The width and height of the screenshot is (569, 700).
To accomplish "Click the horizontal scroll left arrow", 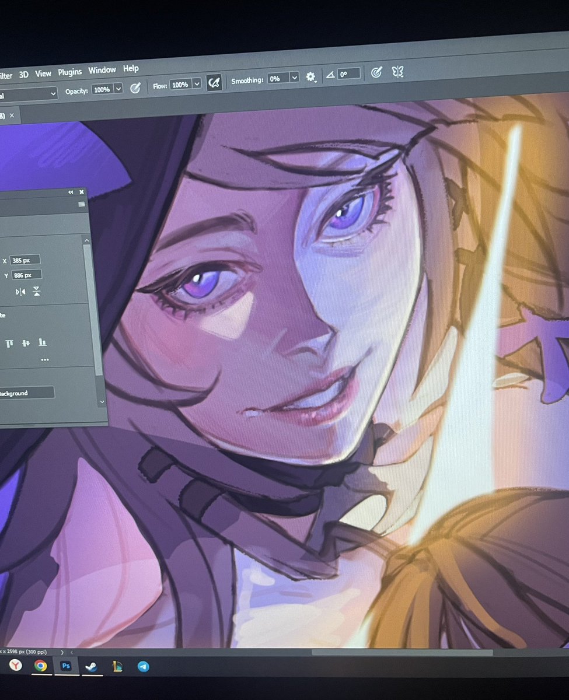I will pyautogui.click(x=72, y=652).
